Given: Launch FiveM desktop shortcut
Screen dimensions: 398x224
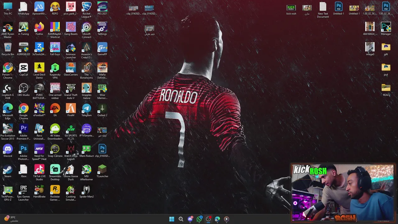Looking at the screenshot, I should point(71,110).
